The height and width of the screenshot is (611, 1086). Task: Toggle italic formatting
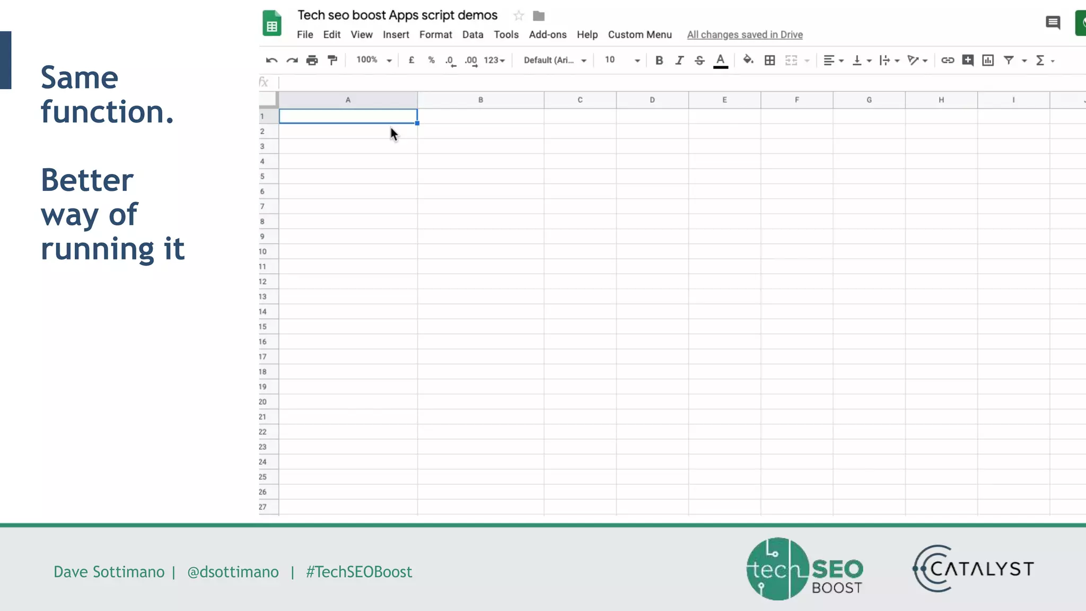(679, 60)
